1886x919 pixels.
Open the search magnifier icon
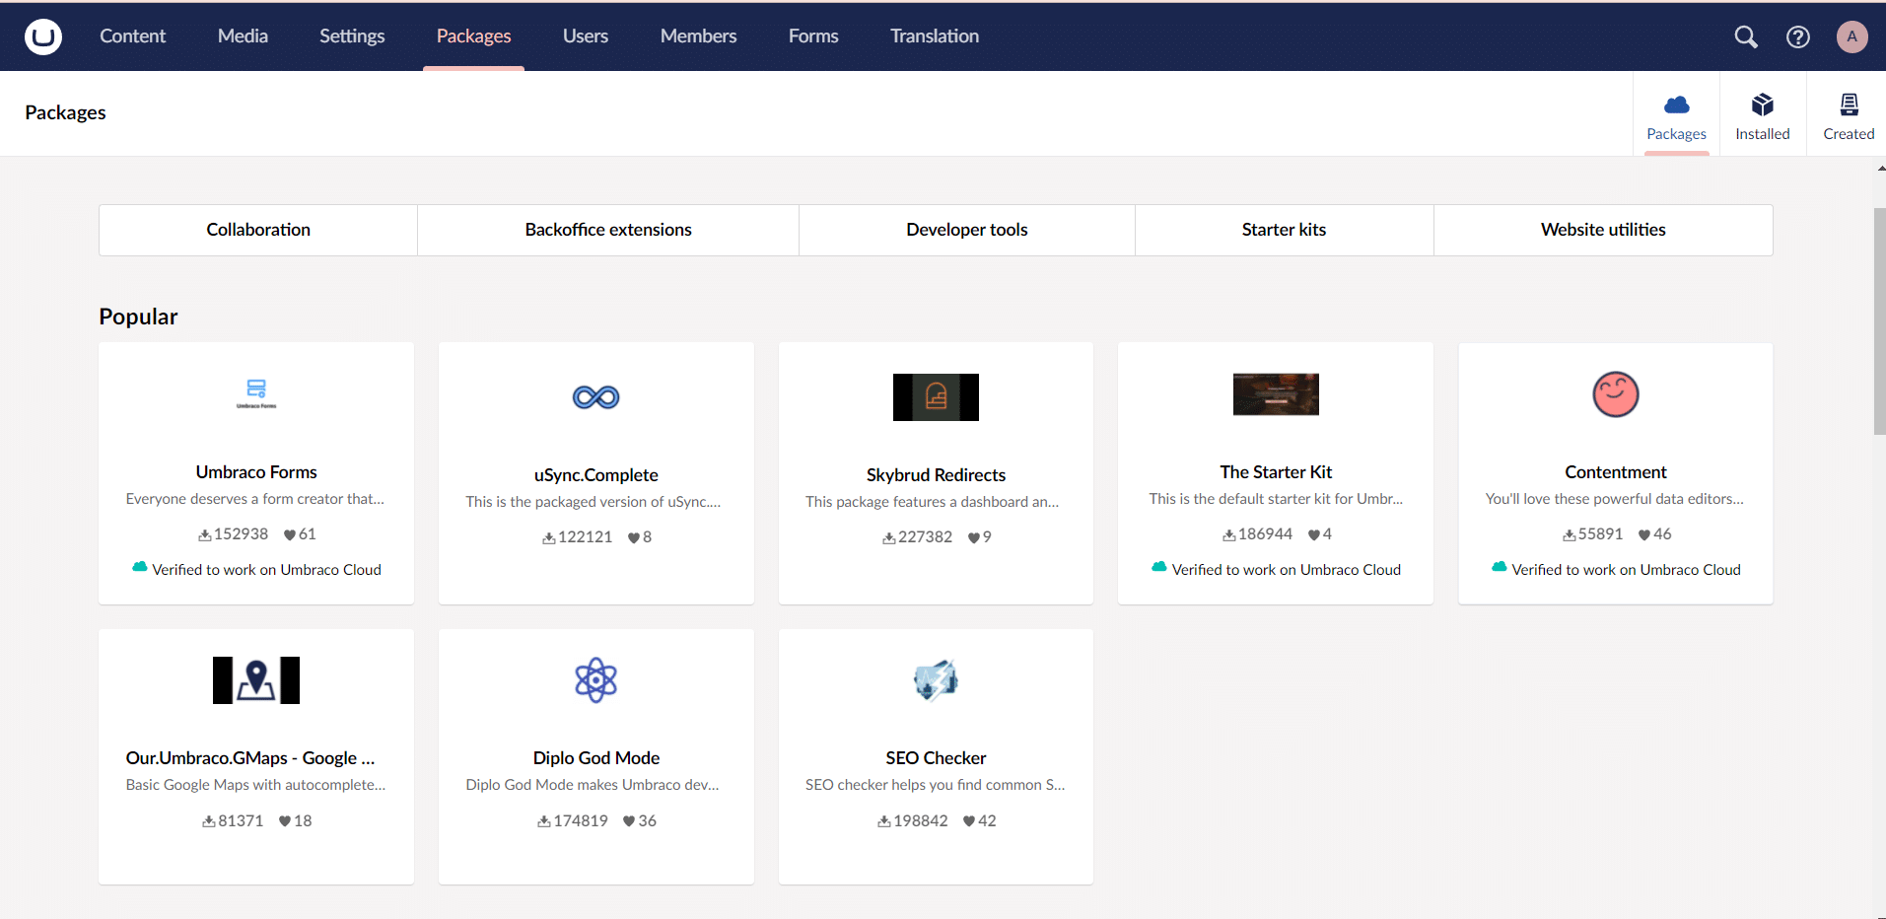tap(1746, 36)
